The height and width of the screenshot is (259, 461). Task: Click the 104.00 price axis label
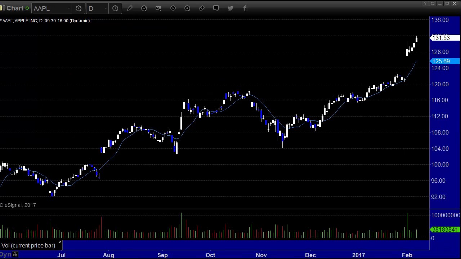pyautogui.click(x=440, y=149)
